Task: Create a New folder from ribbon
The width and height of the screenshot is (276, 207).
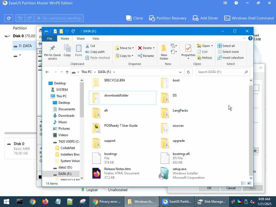Action: [164, 52]
